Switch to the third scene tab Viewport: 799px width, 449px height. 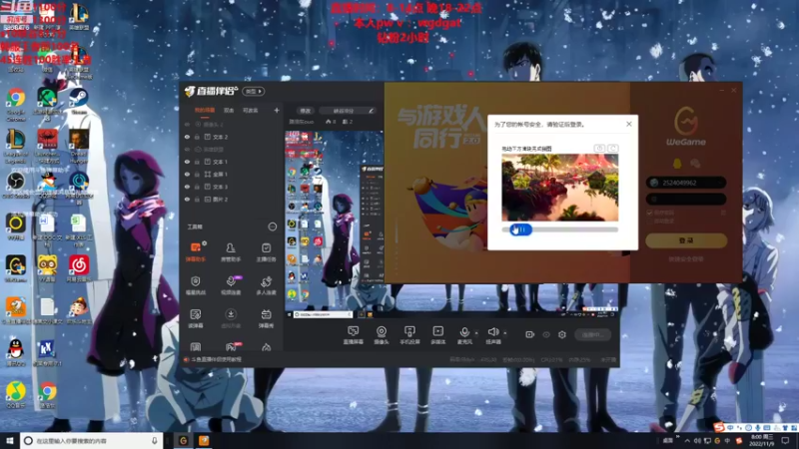click(251, 111)
